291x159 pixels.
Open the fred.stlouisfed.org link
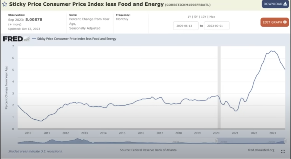(261, 150)
